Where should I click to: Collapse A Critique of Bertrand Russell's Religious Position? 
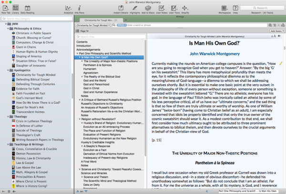click(x=80, y=100)
